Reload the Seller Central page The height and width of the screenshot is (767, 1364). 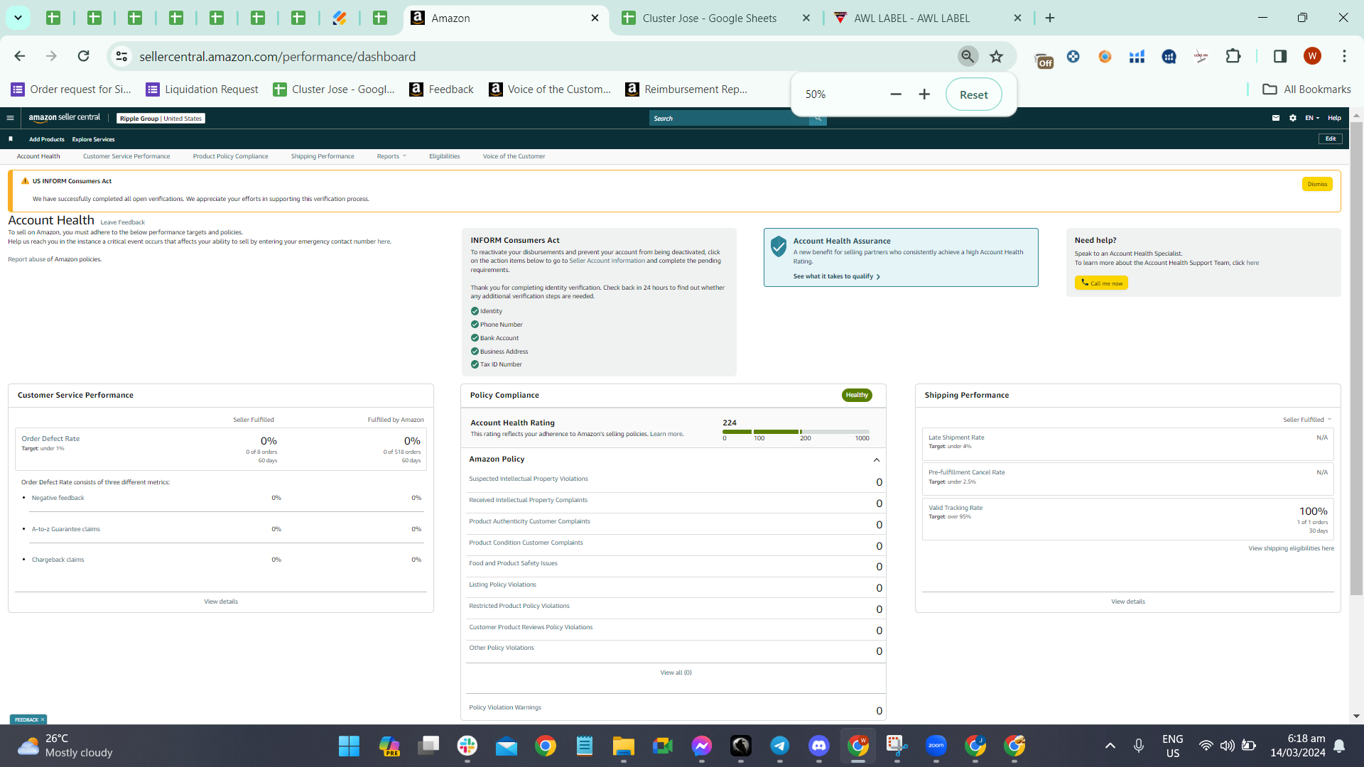[84, 56]
